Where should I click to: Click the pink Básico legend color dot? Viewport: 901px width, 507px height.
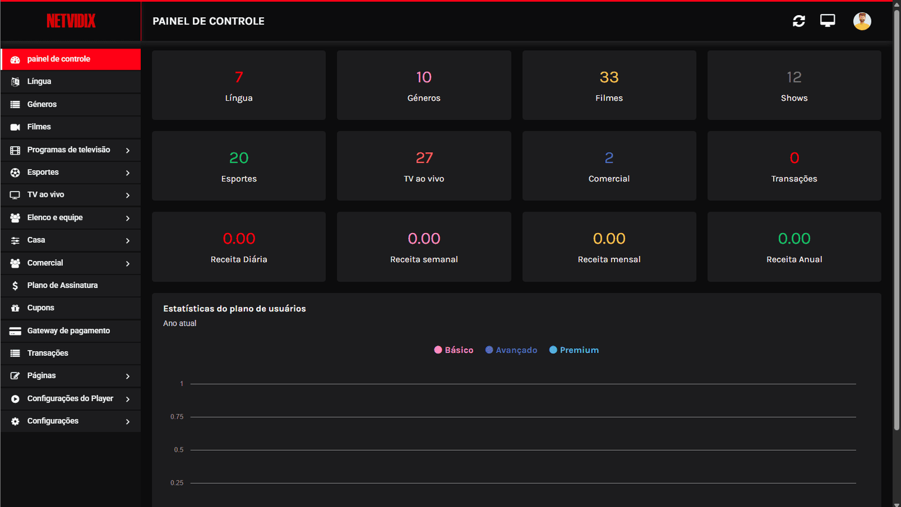pos(438,350)
